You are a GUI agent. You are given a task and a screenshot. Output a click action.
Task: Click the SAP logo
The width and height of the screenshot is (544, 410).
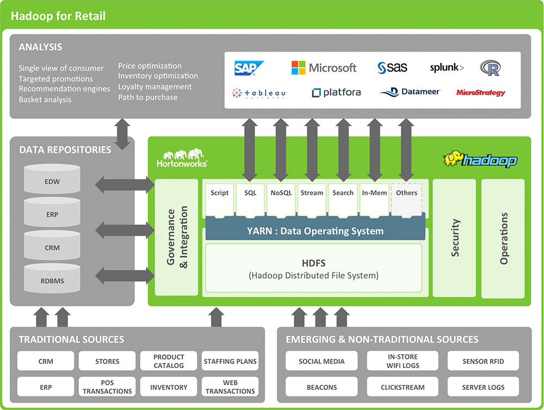click(x=249, y=68)
